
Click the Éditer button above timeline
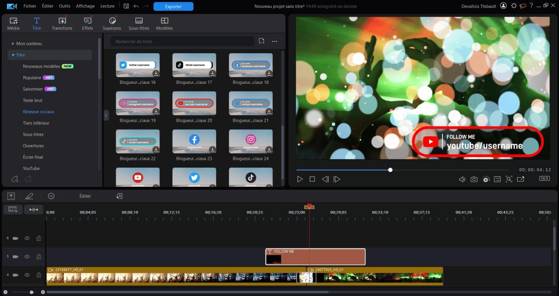click(85, 196)
